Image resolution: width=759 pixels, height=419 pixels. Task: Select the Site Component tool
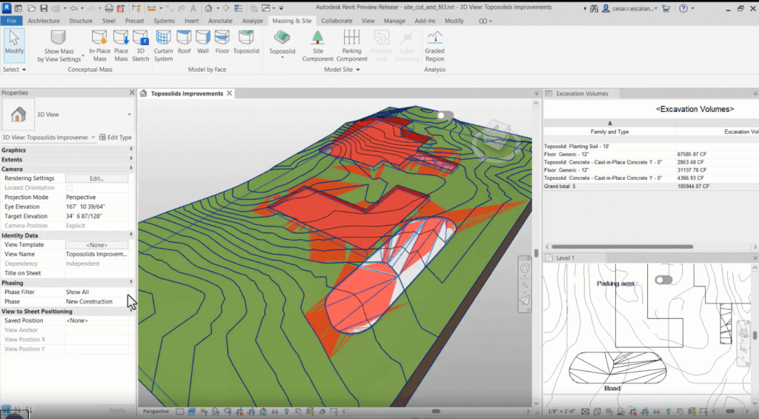click(317, 46)
